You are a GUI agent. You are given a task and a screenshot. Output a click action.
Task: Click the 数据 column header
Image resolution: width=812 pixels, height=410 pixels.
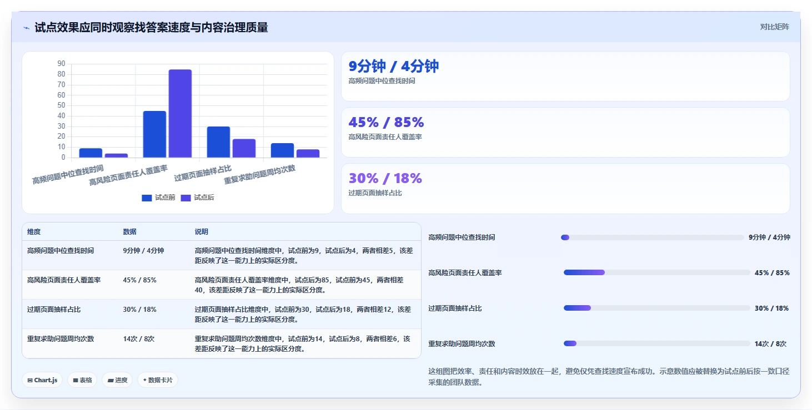pos(129,232)
